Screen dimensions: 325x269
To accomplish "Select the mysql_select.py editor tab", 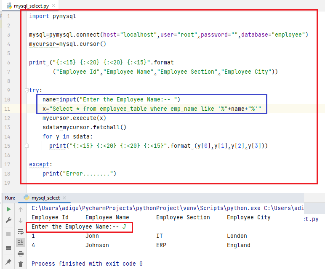I will coord(31,6).
